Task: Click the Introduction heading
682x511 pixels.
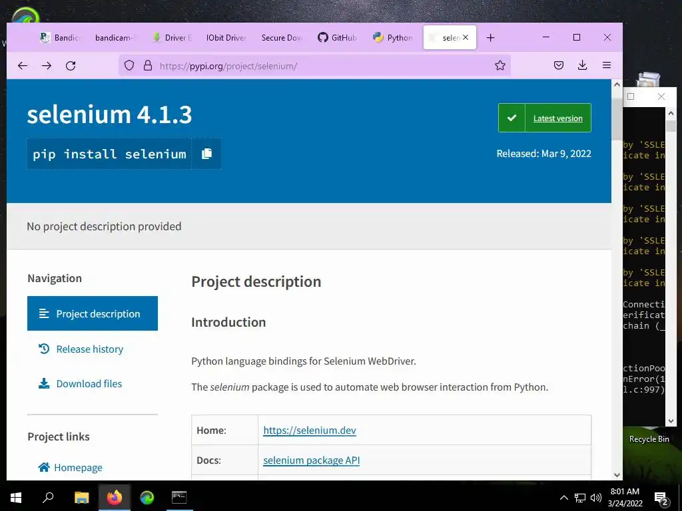Action: [x=228, y=322]
